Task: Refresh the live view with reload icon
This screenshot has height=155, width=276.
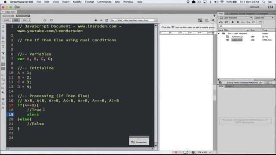Action: (x=107, y=20)
